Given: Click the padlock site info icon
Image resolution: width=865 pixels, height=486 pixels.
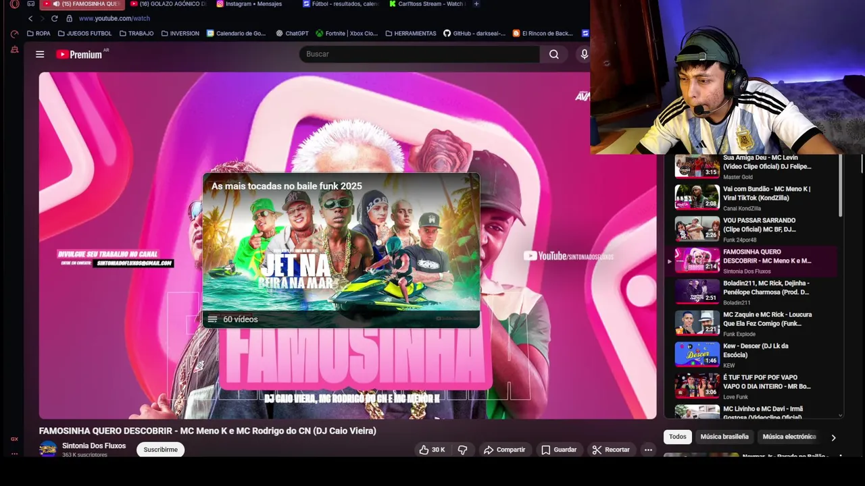Looking at the screenshot, I should [69, 18].
